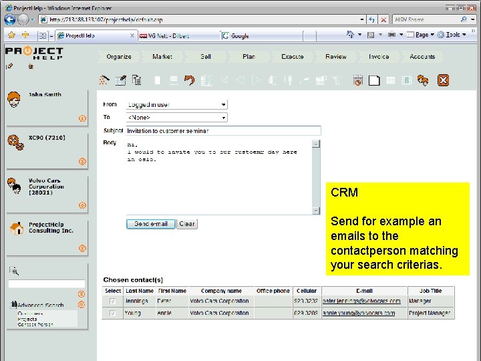Switch to the Google browser tab
Image resolution: width=481 pixels, height=361 pixels.
pos(262,36)
